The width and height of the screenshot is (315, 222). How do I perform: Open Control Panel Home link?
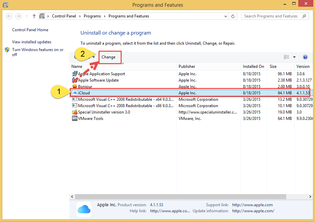pyautogui.click(x=30, y=30)
